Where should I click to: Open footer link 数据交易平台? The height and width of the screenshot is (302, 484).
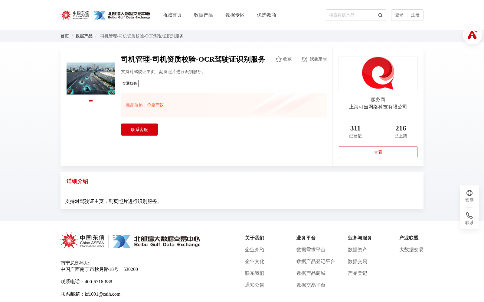point(311,285)
